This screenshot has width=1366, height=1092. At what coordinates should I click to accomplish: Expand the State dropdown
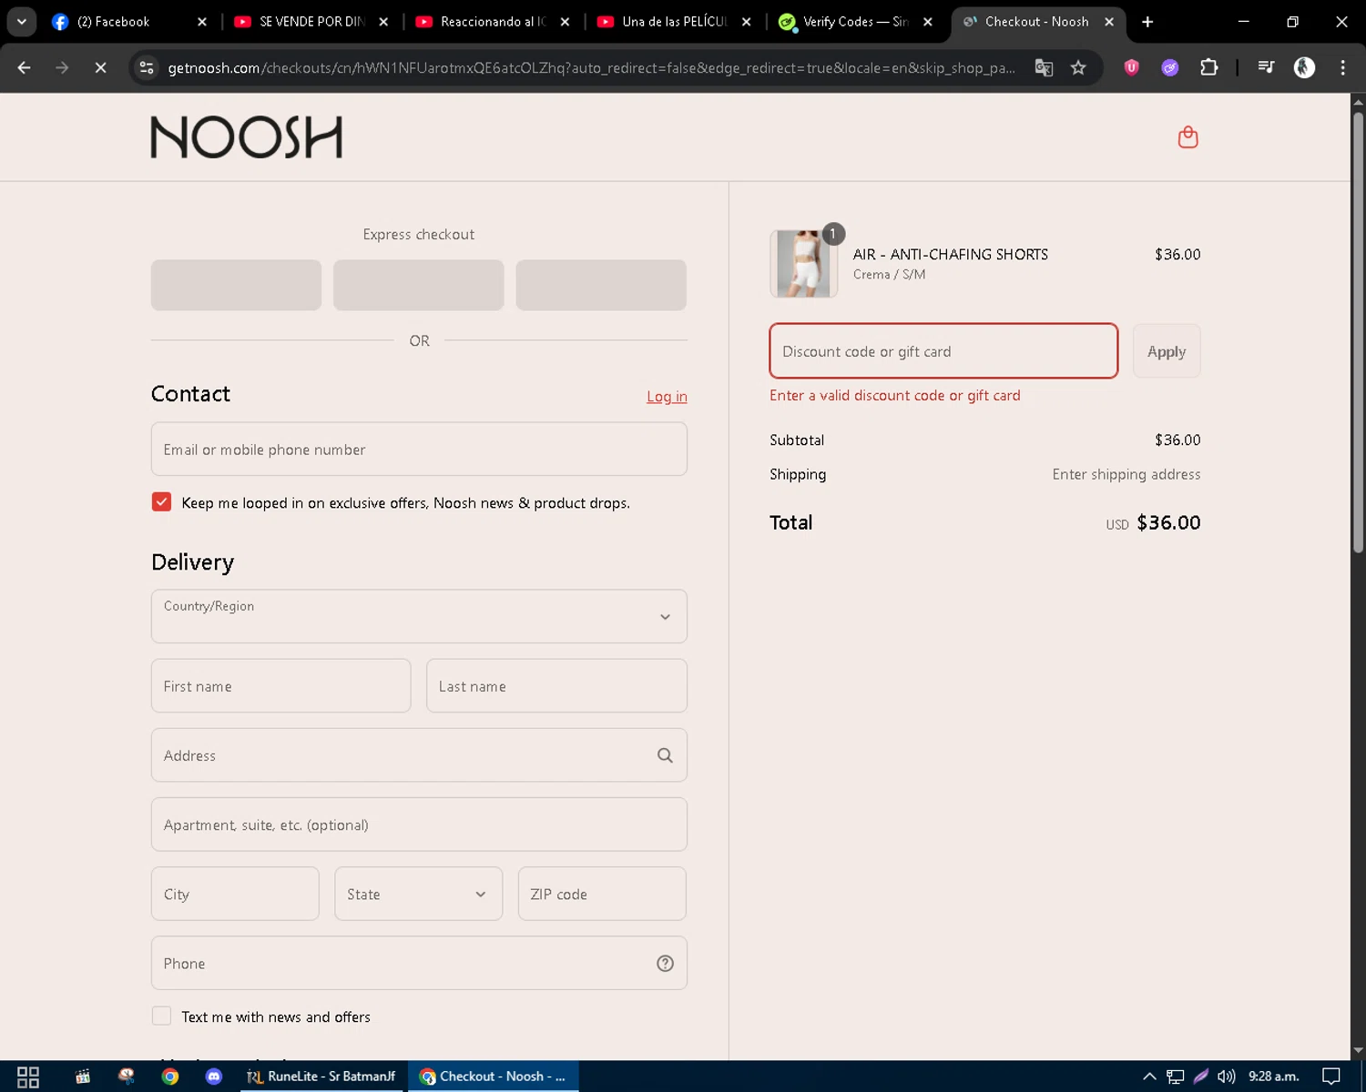[418, 894]
